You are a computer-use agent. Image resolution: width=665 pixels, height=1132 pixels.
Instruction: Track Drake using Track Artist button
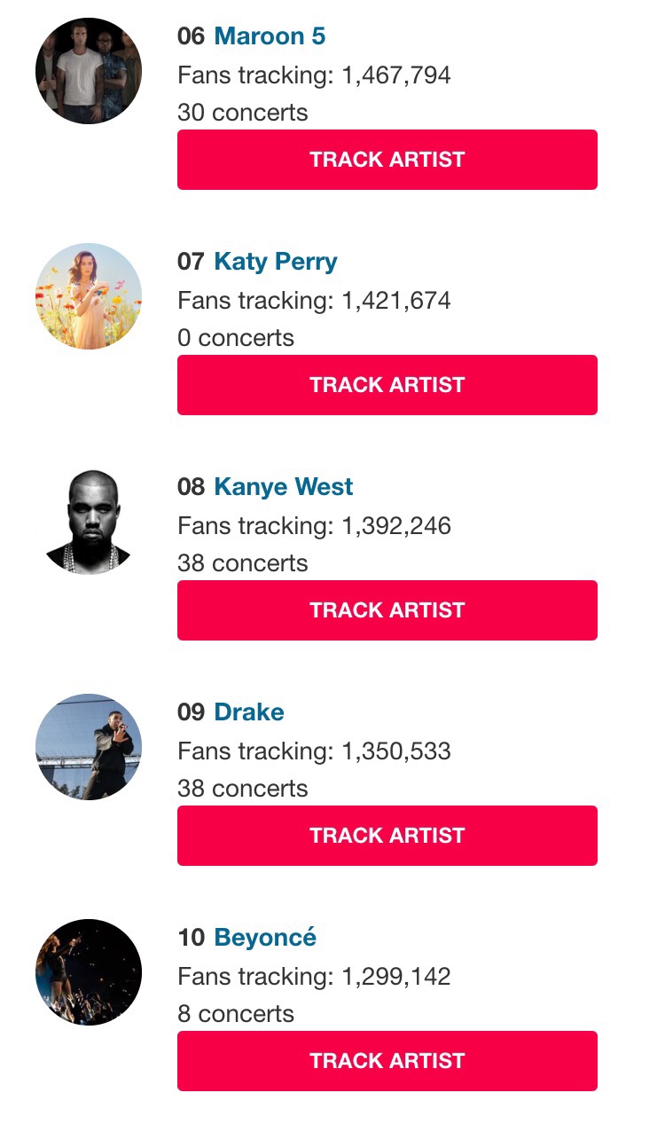click(x=387, y=836)
